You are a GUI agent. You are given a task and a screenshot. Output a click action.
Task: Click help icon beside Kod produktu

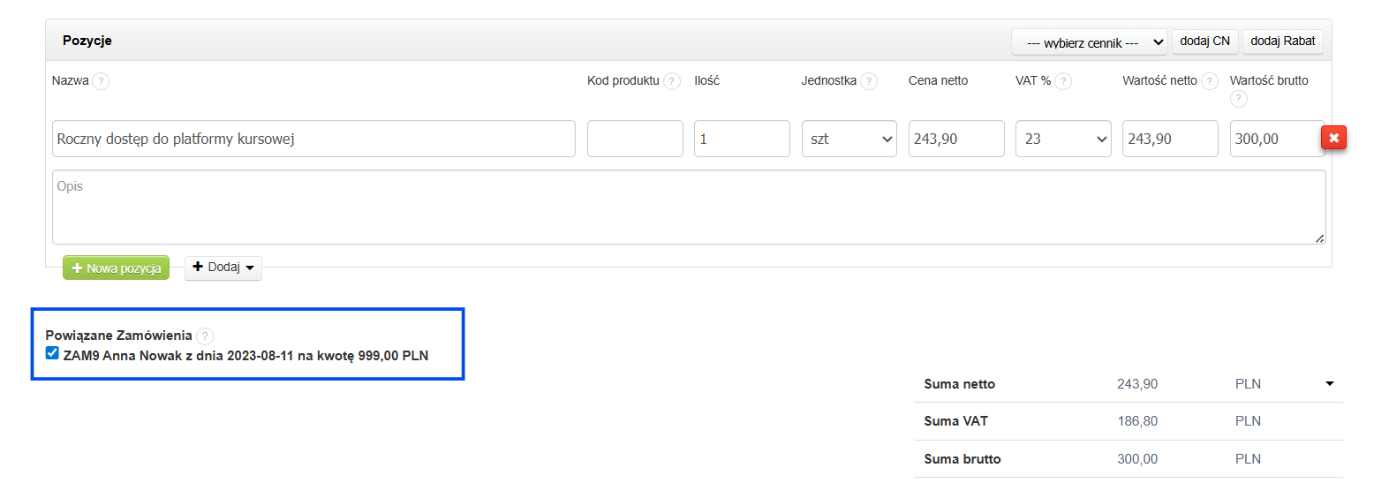[672, 81]
